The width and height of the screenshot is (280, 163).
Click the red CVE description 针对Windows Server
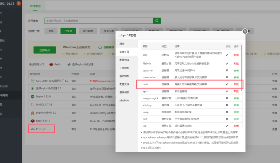click(103, 81)
